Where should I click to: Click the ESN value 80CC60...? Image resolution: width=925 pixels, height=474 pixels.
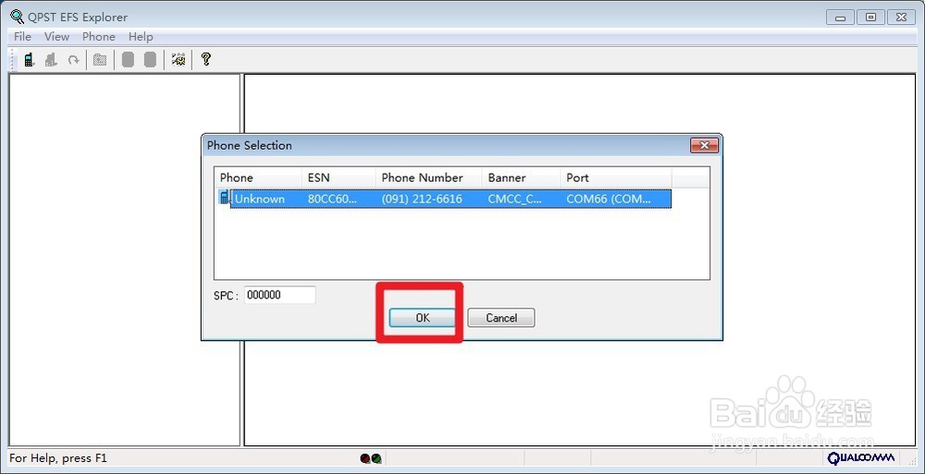pos(332,199)
